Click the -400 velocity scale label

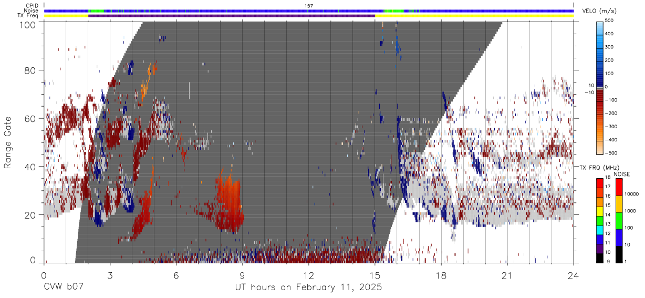click(x=612, y=140)
